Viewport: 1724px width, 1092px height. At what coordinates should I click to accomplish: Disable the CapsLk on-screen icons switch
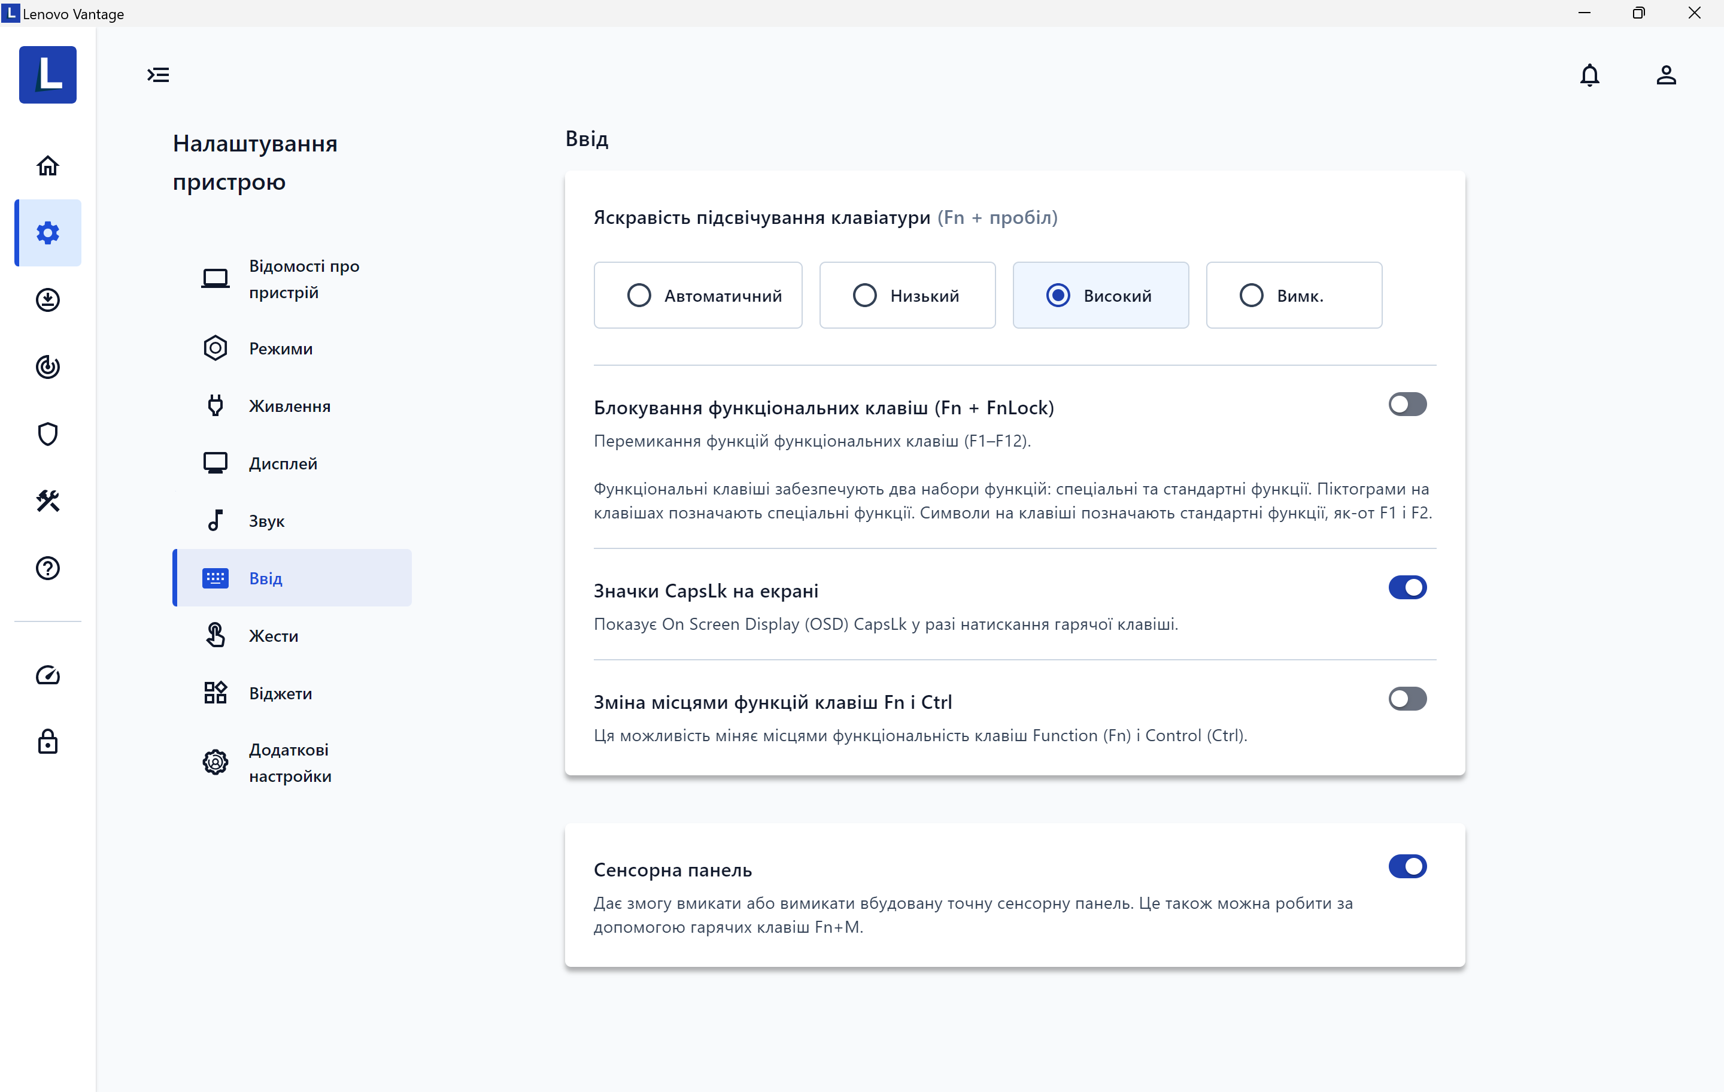[1407, 587]
